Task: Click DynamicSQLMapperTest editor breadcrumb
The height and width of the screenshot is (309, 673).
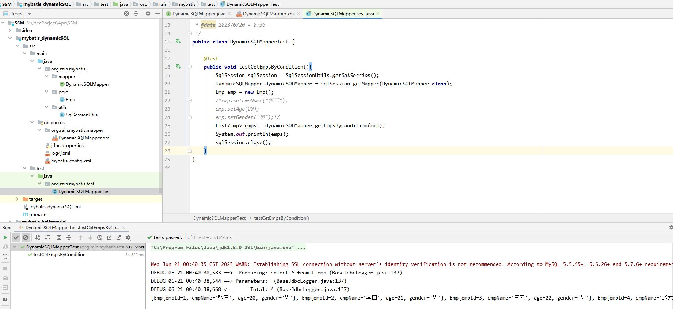Action: (219, 218)
